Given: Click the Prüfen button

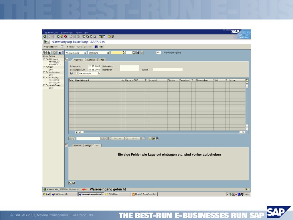Looking at the screenshot, I should [79, 47].
